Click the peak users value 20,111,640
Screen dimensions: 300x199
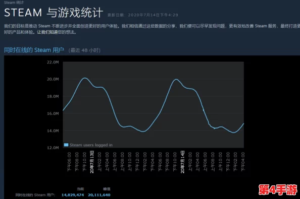99,195
